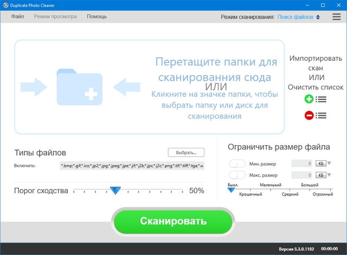Click the 50% threshold value
347x255 pixels.
[196, 191]
